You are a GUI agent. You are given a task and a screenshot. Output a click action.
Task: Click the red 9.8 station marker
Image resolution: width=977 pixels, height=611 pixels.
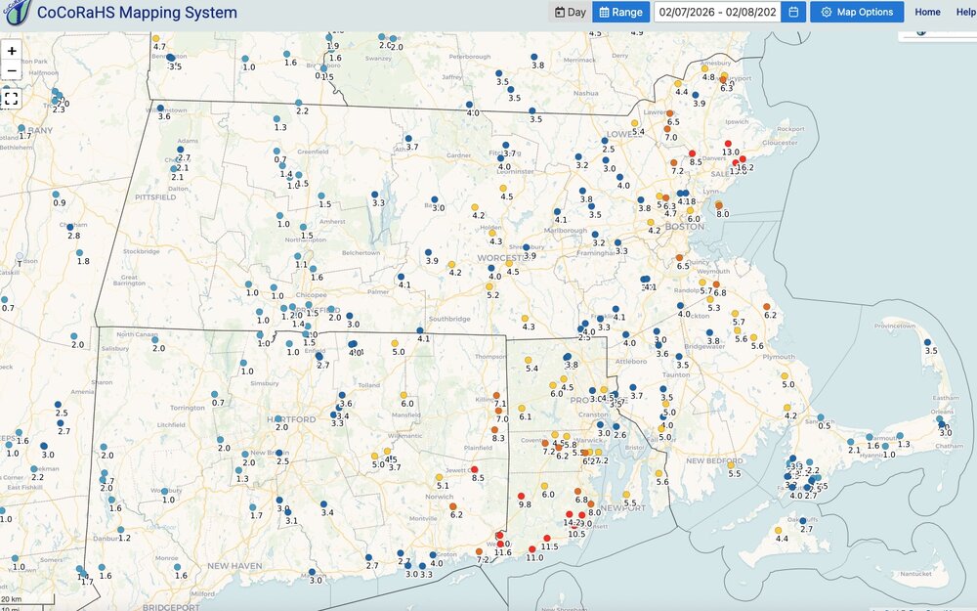[522, 495]
